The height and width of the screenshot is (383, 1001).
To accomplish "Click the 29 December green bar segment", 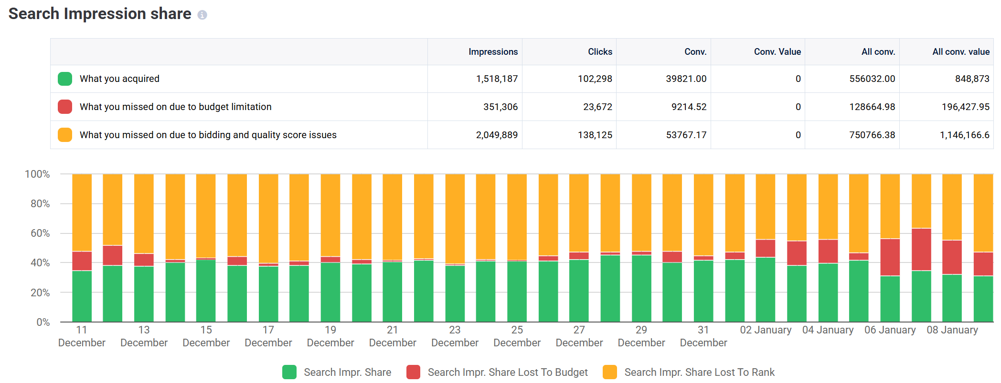I will [641, 288].
